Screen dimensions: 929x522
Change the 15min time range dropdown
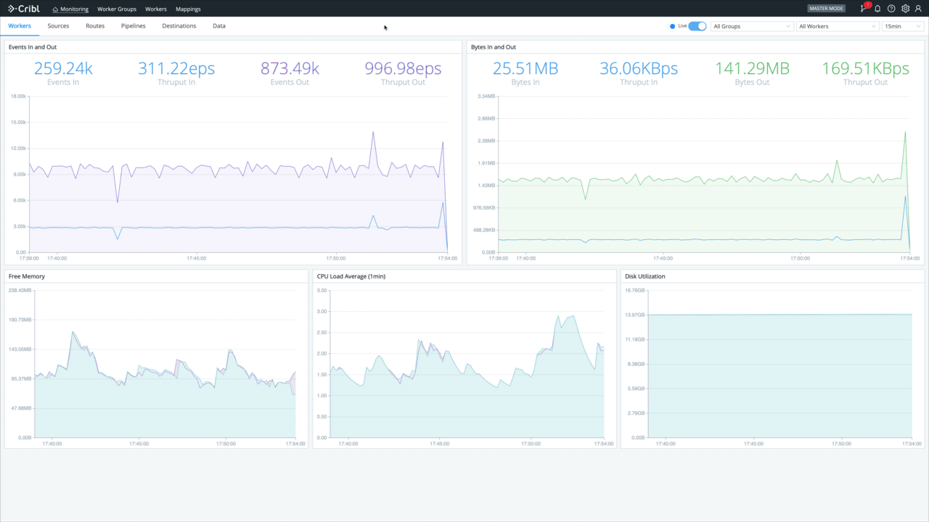[902, 25]
